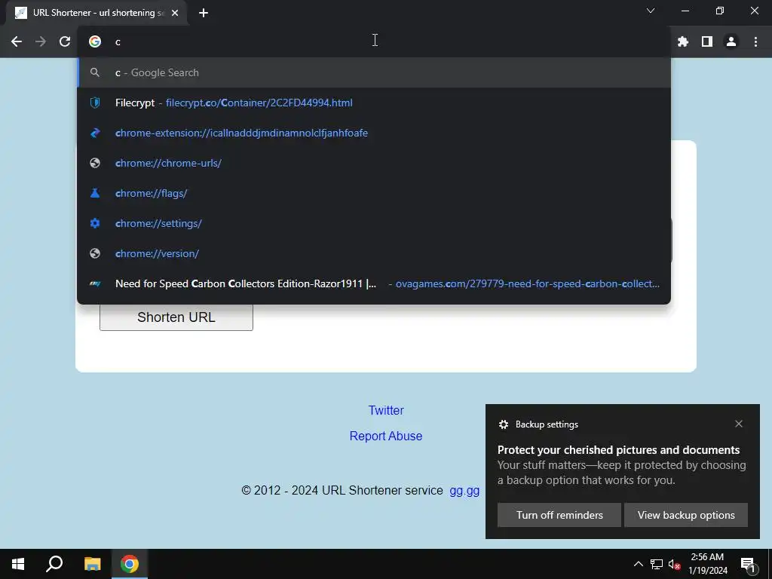Open the clock showing 2:56 AM

coord(707,564)
